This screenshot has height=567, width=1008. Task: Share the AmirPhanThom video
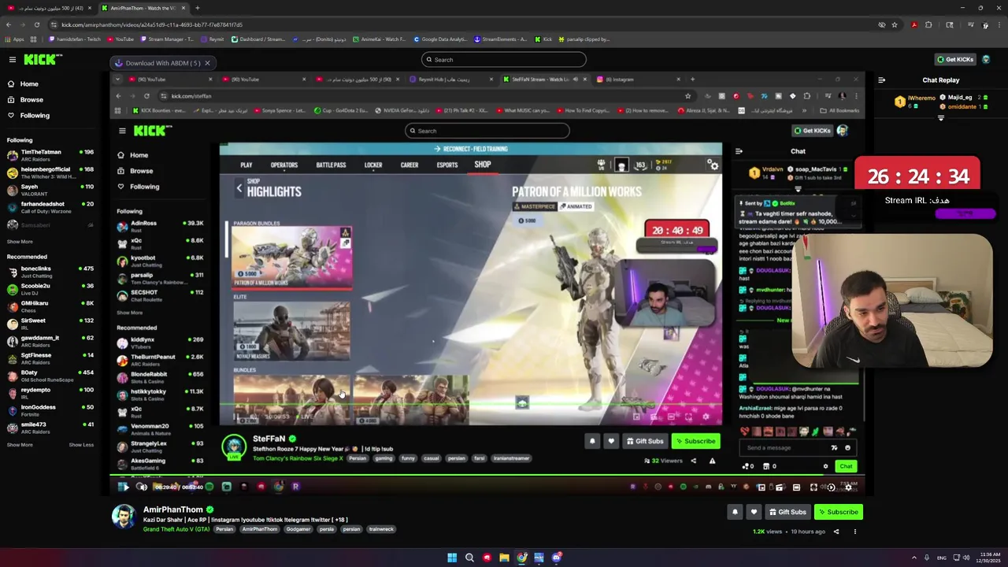click(836, 532)
